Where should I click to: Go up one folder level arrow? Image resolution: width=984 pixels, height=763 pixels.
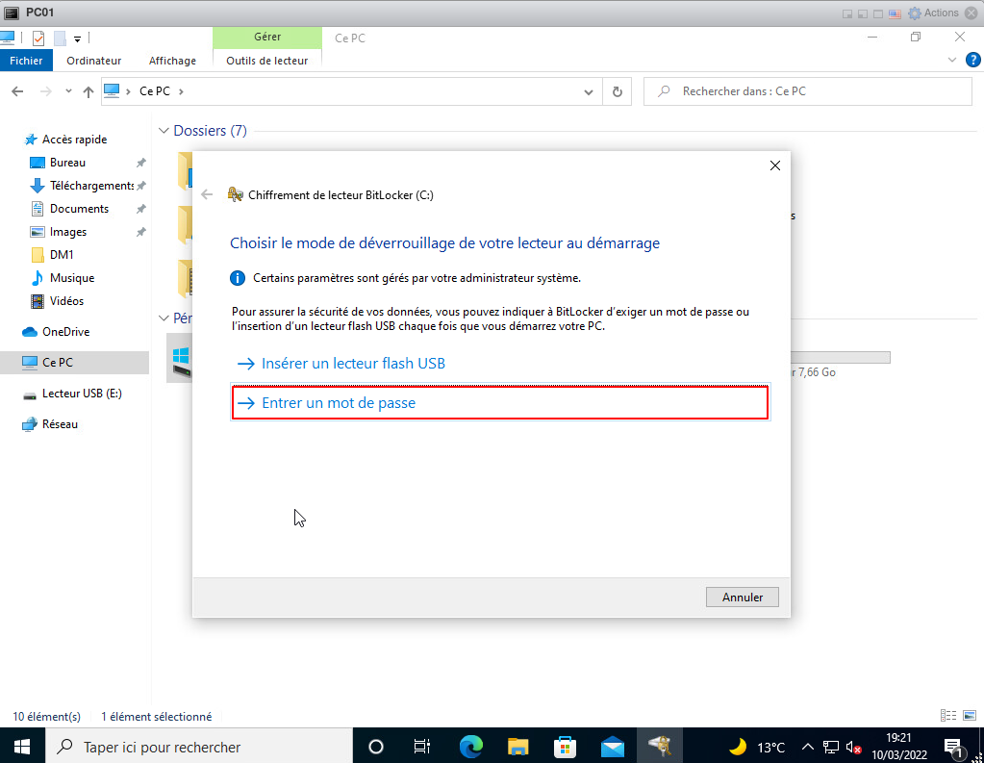pos(88,92)
